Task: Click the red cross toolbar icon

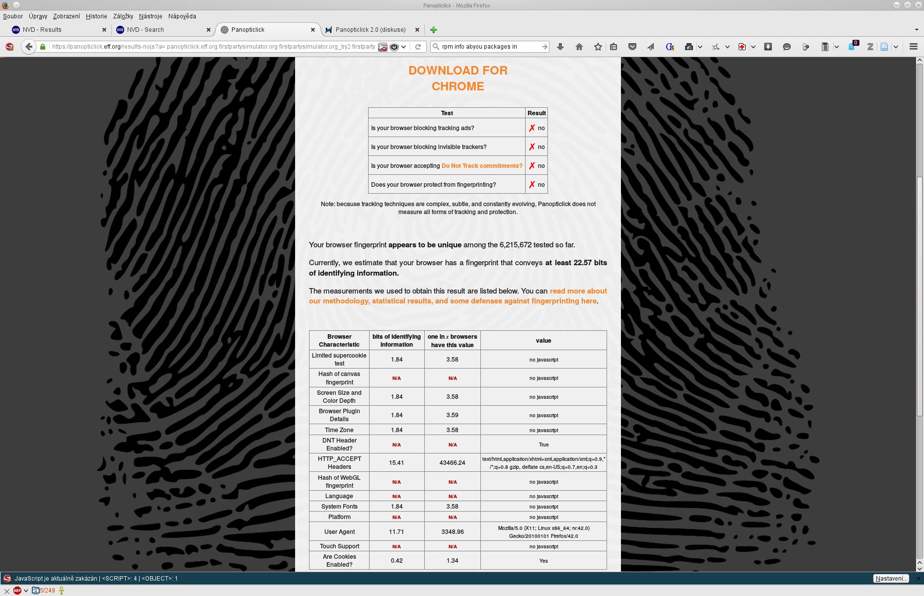Action: [742, 47]
